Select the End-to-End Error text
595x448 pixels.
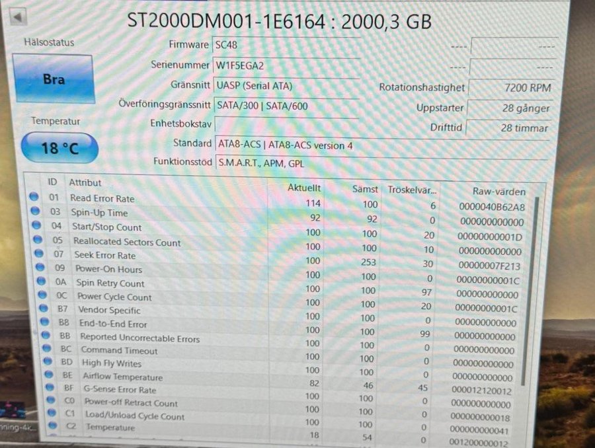tap(113, 324)
